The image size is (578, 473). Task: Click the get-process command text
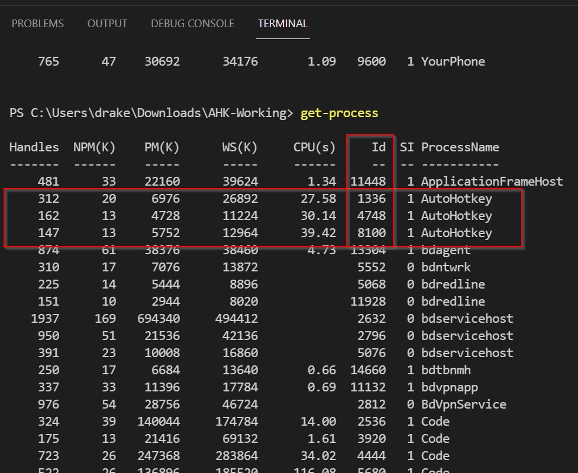339,113
